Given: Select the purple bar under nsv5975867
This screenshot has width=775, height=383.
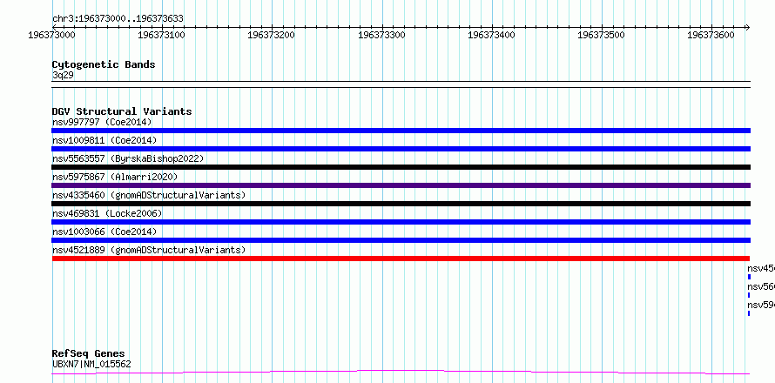Looking at the screenshot, I should [401, 185].
